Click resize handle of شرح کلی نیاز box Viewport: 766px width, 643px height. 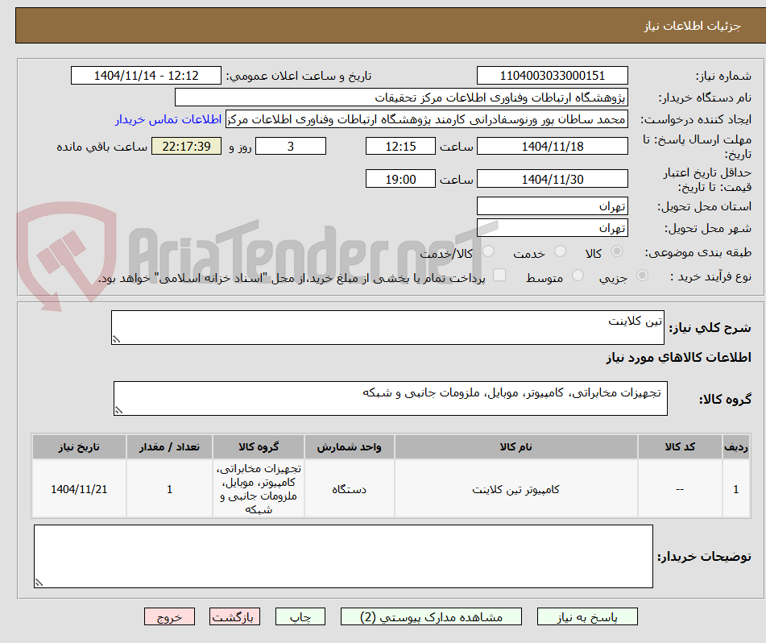[116, 339]
